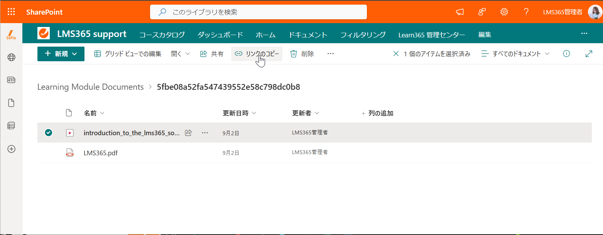The image size is (603, 235).
Task: Open the LMS365 support site title
Action: 92,34
